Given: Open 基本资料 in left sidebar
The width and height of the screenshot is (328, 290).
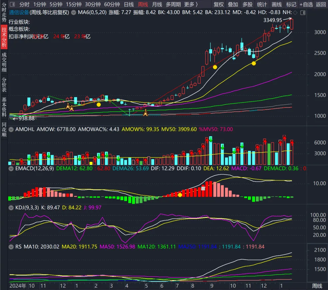Looking at the screenshot, I should [4, 107].
